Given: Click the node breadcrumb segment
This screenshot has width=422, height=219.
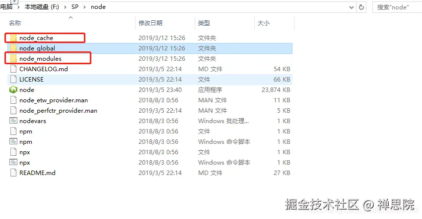Looking at the screenshot, I should coord(98,7).
